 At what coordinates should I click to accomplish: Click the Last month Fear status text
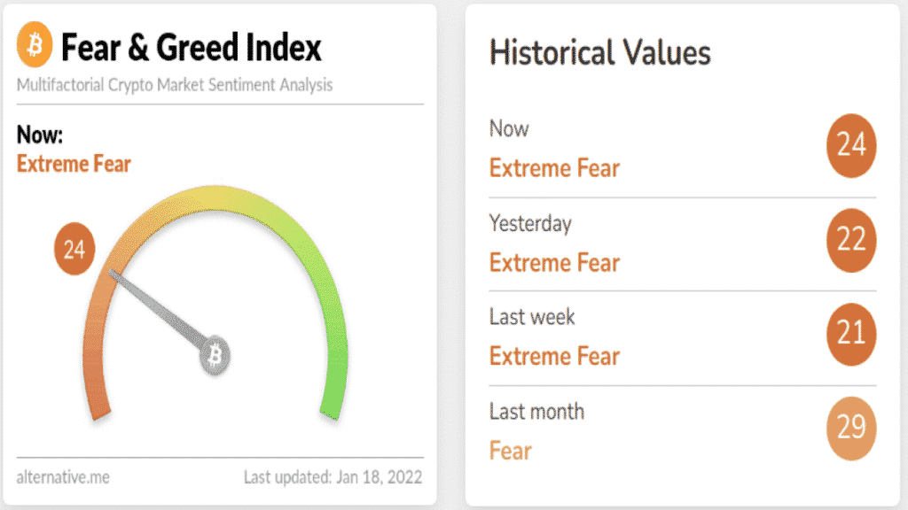click(510, 451)
